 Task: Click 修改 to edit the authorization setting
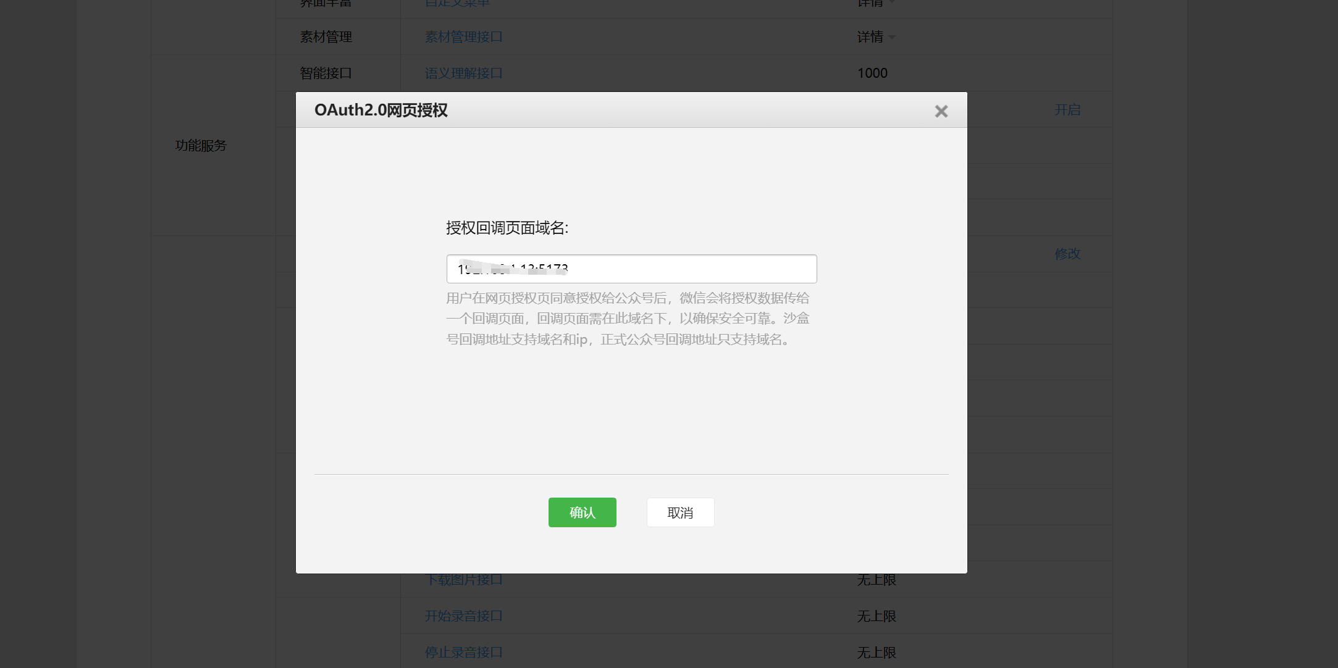click(1067, 254)
